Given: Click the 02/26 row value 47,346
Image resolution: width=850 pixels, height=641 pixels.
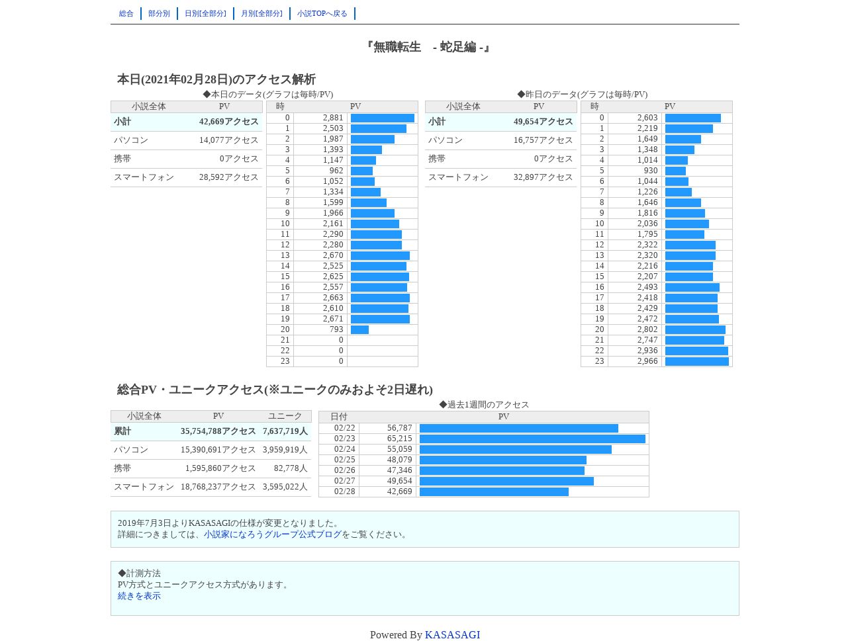Looking at the screenshot, I should [400, 470].
